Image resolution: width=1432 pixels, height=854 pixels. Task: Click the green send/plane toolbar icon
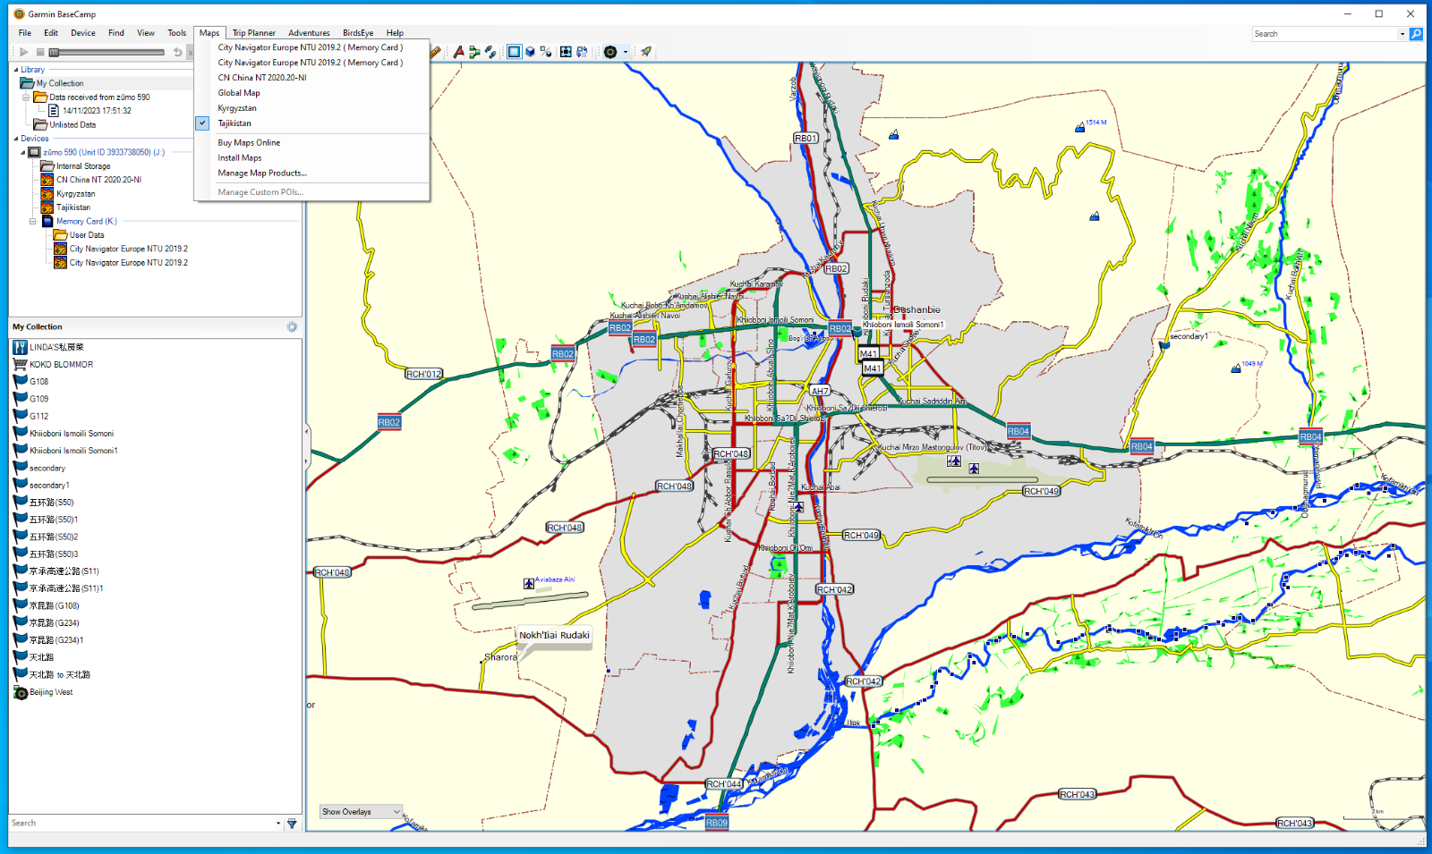tap(645, 52)
